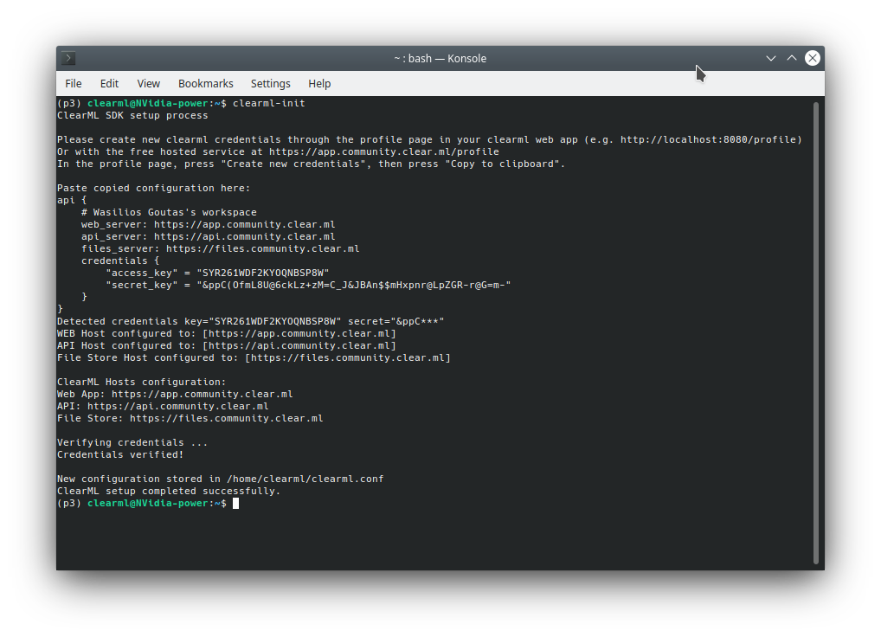Place focus at the blinking shell prompt cursor
881x637 pixels.
(x=235, y=503)
